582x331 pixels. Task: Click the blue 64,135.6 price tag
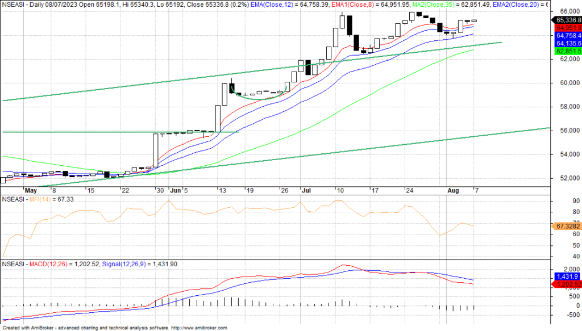coord(567,43)
